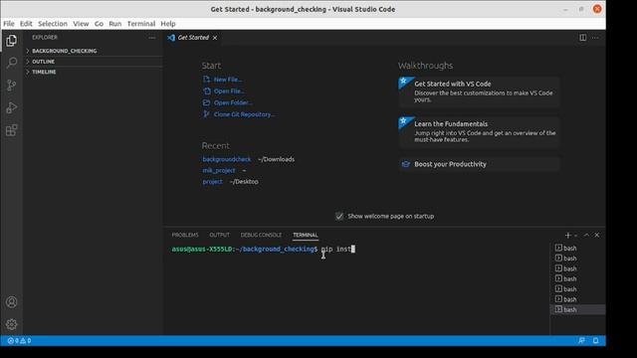Open Get Started with VS Code walkthrough
This screenshot has width=637, height=358.
click(x=480, y=91)
